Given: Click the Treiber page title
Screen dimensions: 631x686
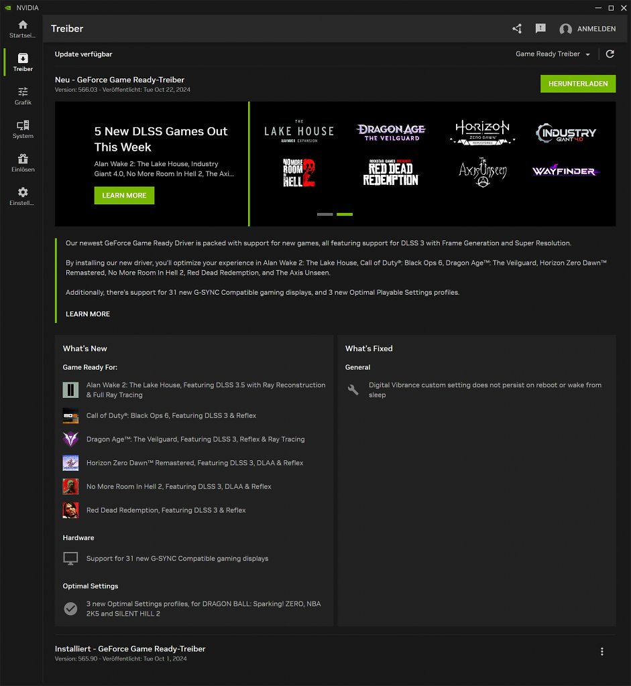Looking at the screenshot, I should [67, 29].
